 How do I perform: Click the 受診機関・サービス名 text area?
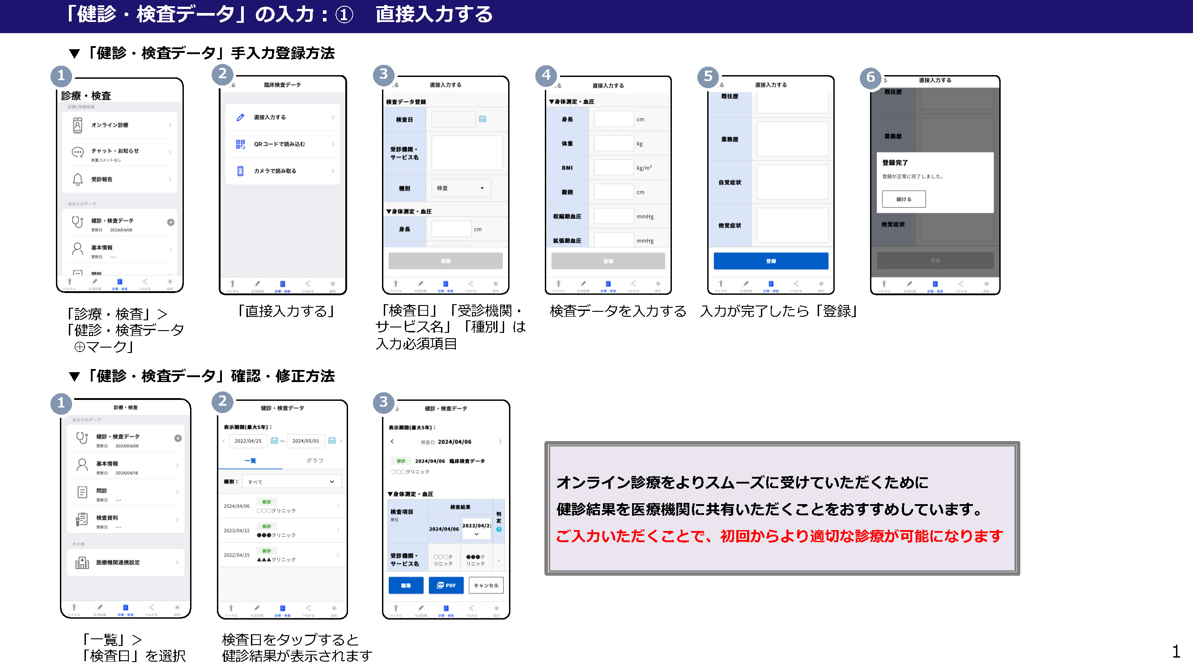467,153
